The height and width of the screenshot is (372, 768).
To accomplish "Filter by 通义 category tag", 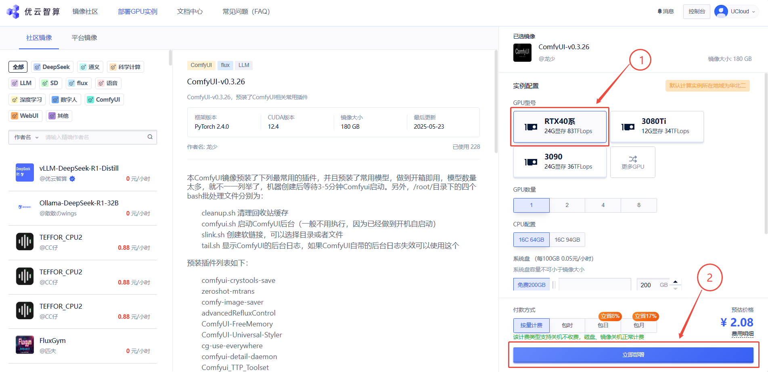I will 90,67.
